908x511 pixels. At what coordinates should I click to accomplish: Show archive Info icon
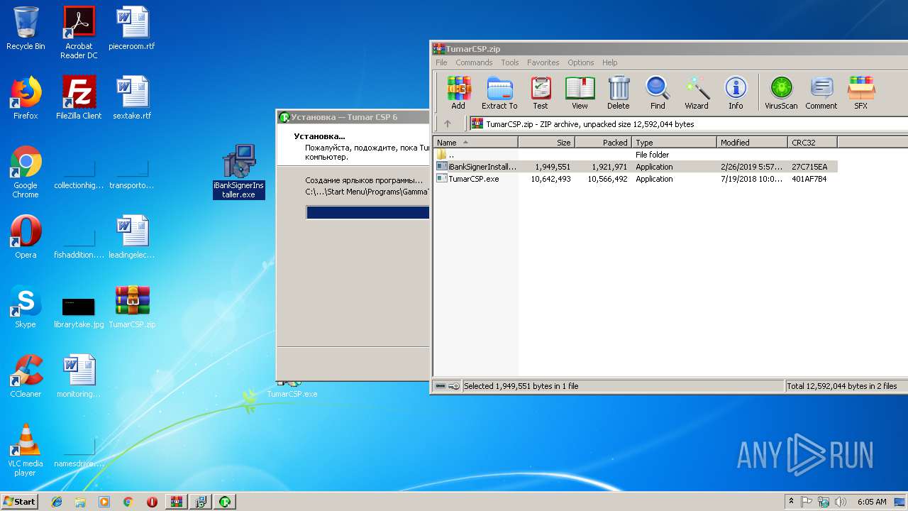736,93
